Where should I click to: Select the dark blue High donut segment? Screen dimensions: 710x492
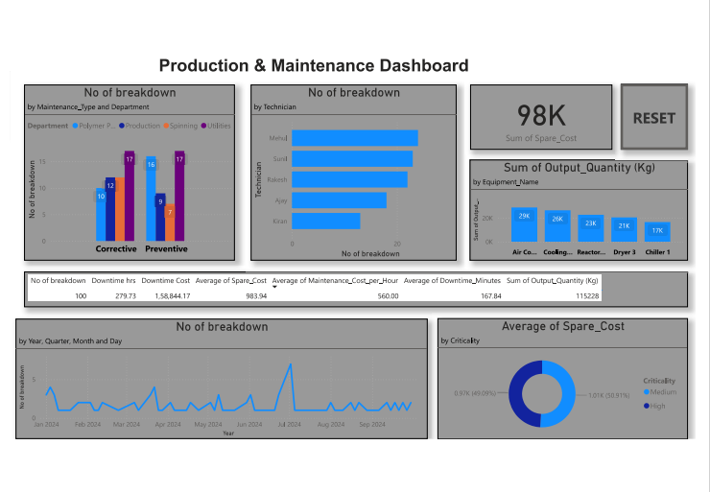pos(516,394)
